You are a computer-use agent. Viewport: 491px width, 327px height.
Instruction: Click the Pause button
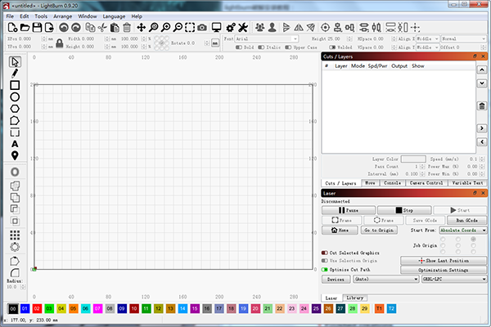[x=349, y=210]
